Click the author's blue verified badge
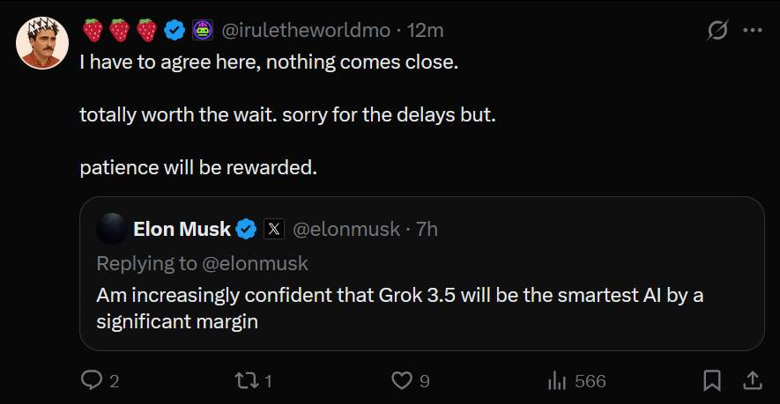Image resolution: width=780 pixels, height=404 pixels. pos(175,30)
